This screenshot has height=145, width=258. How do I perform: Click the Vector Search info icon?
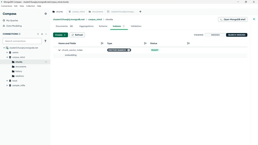point(129,50)
